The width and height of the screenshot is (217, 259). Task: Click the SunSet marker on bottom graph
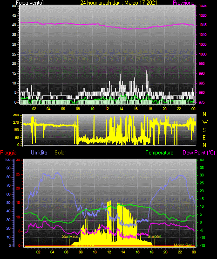(155, 237)
